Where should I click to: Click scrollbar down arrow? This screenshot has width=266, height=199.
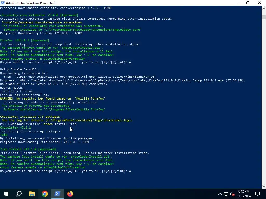click(264, 187)
